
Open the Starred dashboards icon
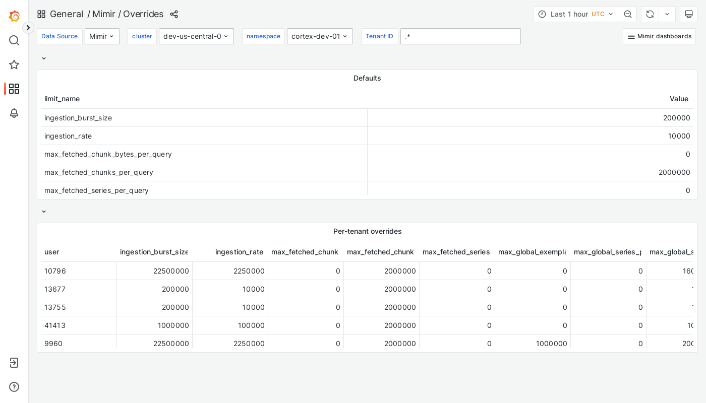[14, 64]
